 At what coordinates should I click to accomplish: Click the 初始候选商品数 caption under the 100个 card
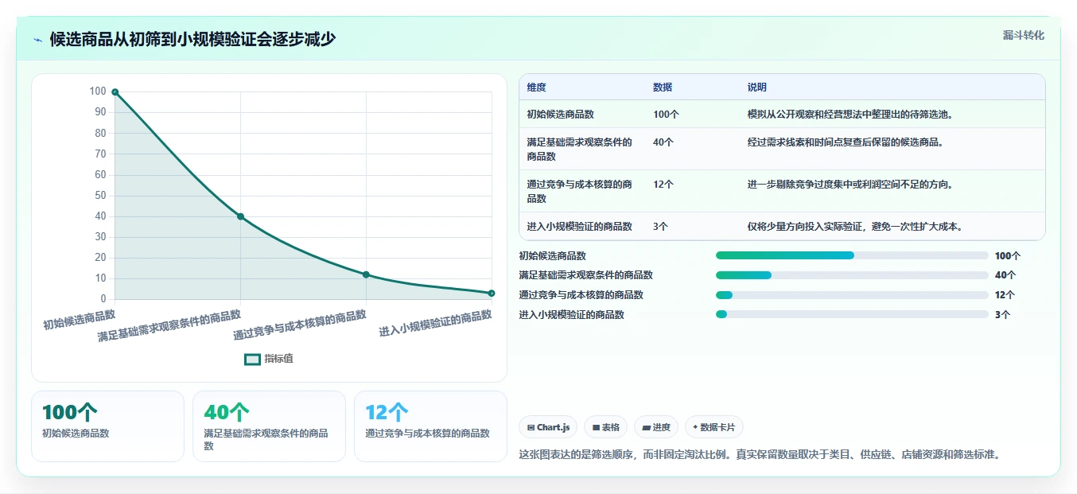pos(76,434)
